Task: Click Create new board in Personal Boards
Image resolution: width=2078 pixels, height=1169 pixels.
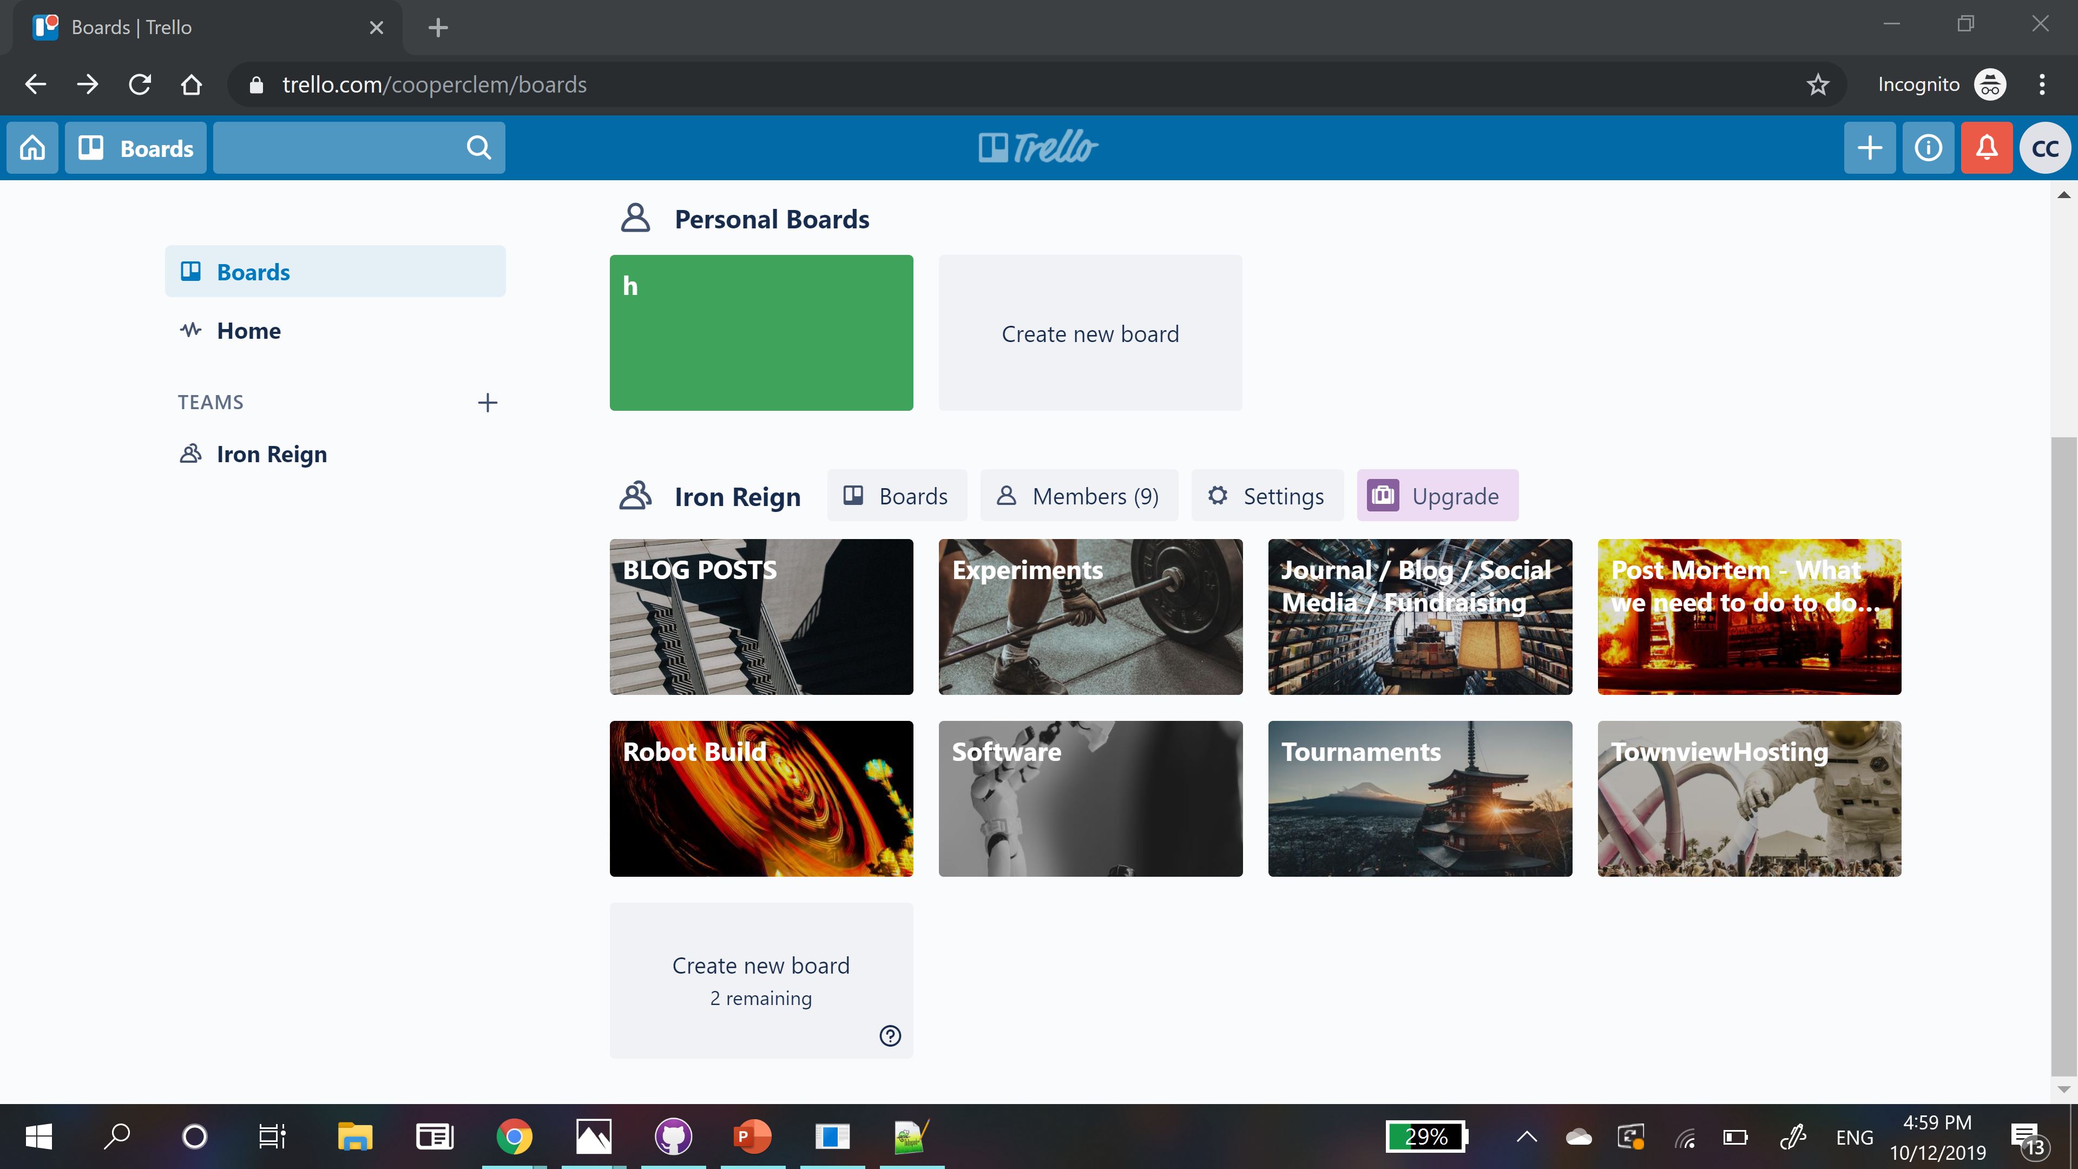Action: (1090, 333)
